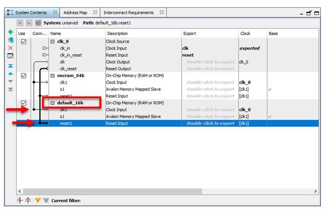
Task: Click the edit parameters icon in sidebar
Action: 10,56
